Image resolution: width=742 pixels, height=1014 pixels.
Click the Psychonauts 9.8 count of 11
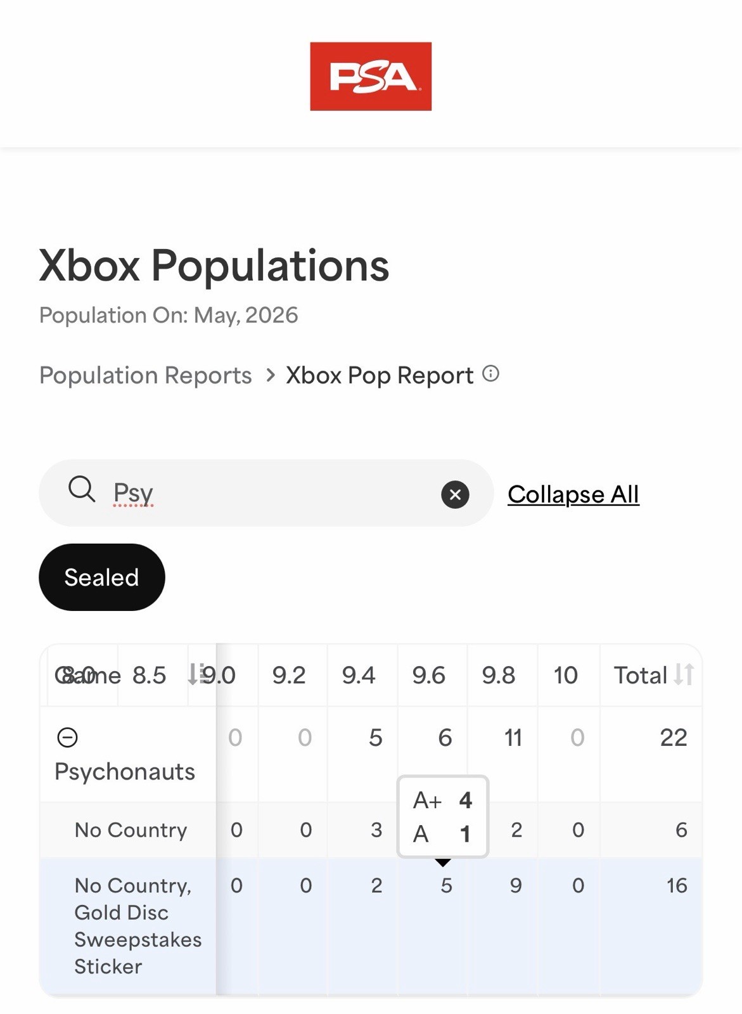pos(513,738)
